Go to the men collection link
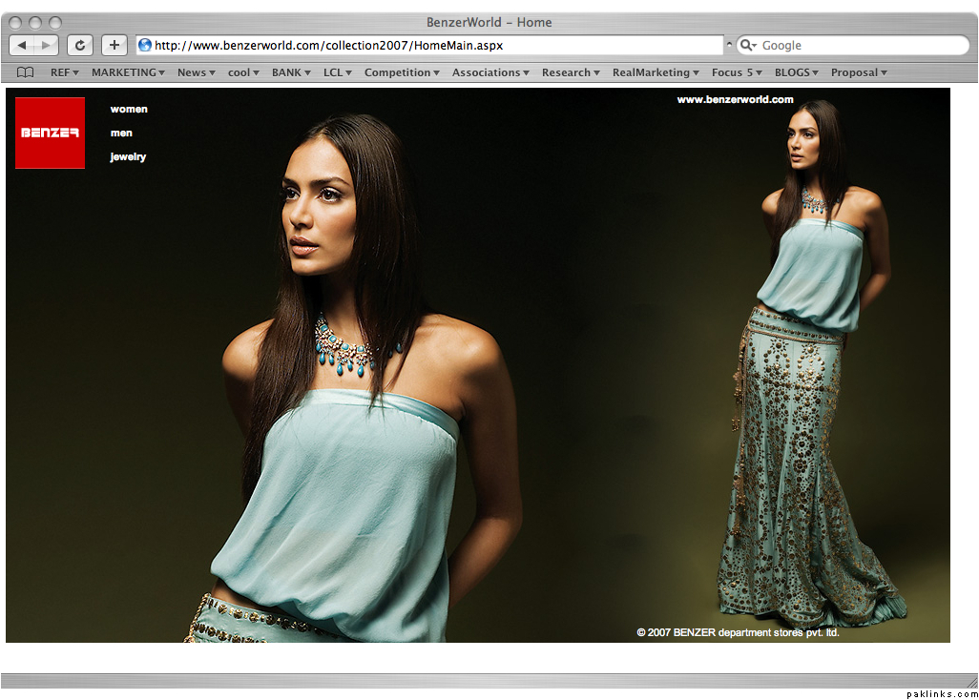The height and width of the screenshot is (700, 979). click(x=121, y=133)
